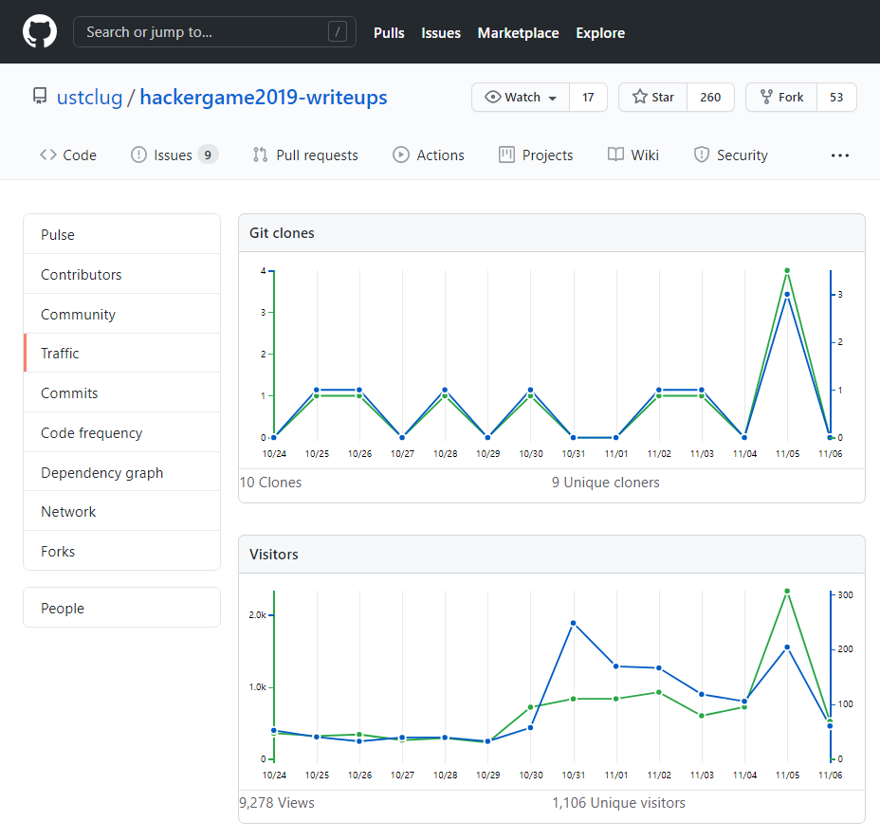
Task: Open People in the sidebar
Action: [x=121, y=608]
